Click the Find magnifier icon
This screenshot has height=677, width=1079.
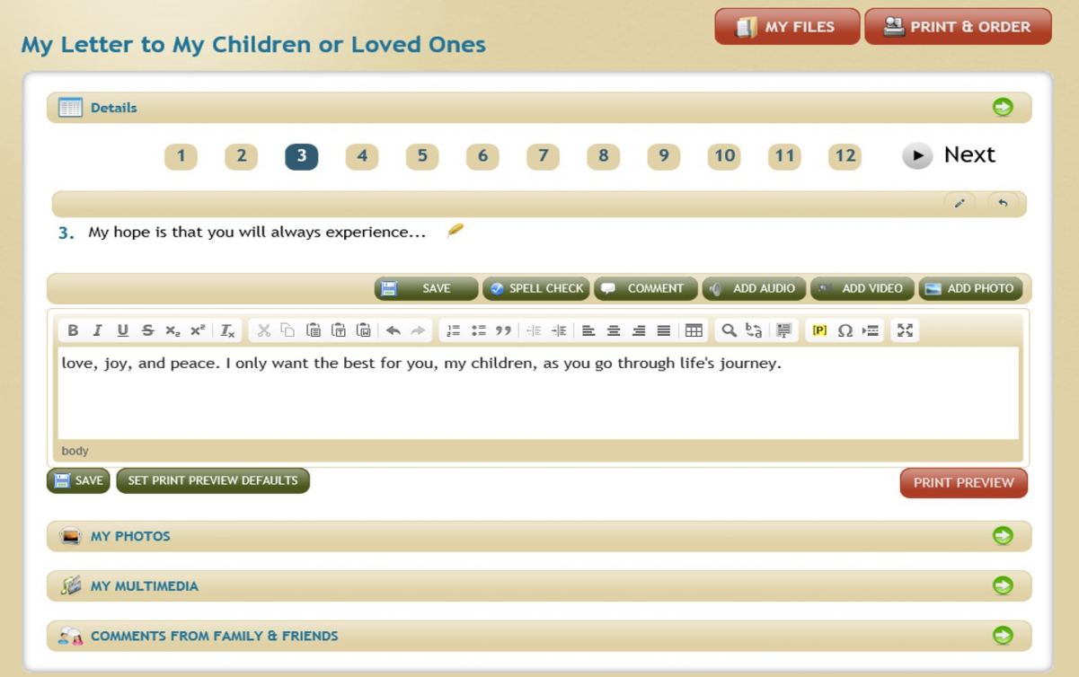tap(730, 330)
